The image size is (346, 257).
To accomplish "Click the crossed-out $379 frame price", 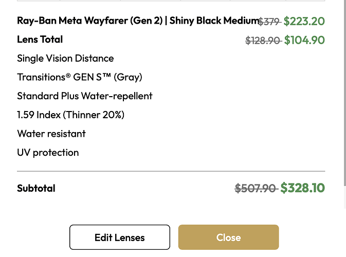I will pos(268,22).
